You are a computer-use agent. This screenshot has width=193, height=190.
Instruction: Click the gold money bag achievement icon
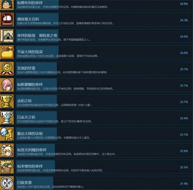point(7,52)
